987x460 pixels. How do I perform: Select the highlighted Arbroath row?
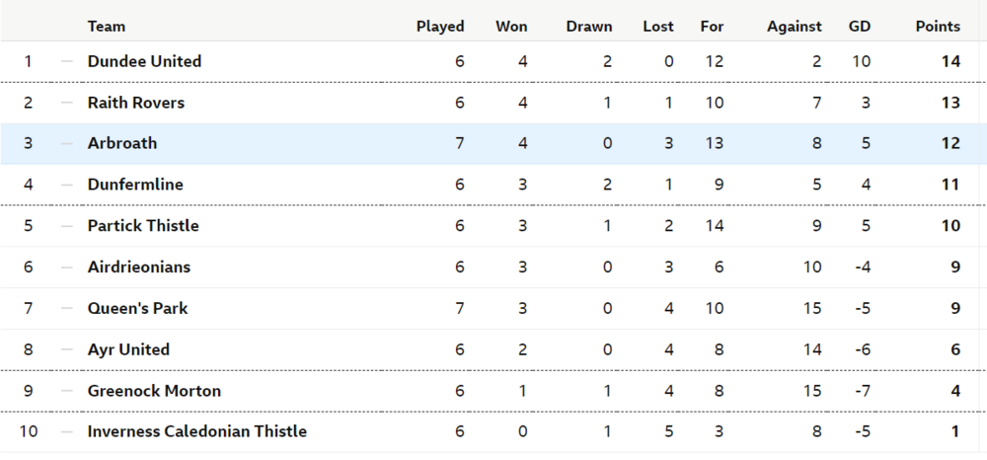[x=493, y=143]
